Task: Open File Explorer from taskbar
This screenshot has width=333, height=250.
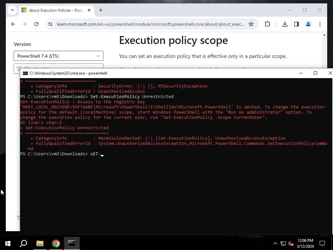Action: (40, 243)
